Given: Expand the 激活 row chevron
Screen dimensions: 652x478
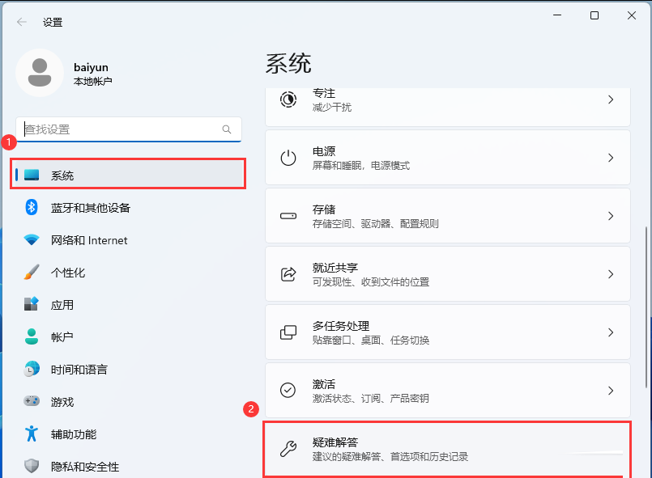Looking at the screenshot, I should [611, 391].
